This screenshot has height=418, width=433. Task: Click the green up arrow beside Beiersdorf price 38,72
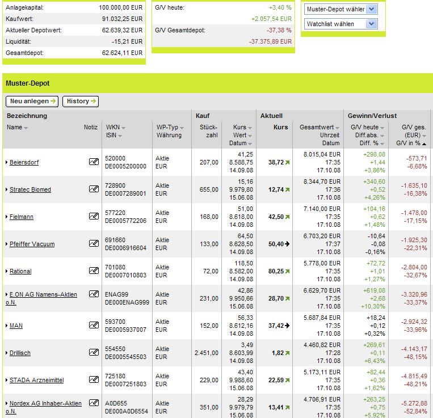point(288,163)
